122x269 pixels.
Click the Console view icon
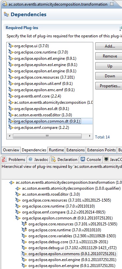83,159
